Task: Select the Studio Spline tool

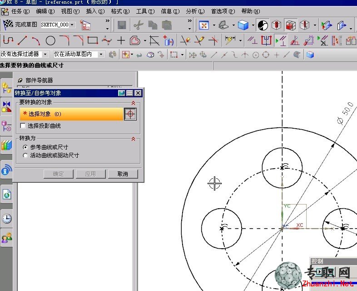Action: tap(107, 40)
